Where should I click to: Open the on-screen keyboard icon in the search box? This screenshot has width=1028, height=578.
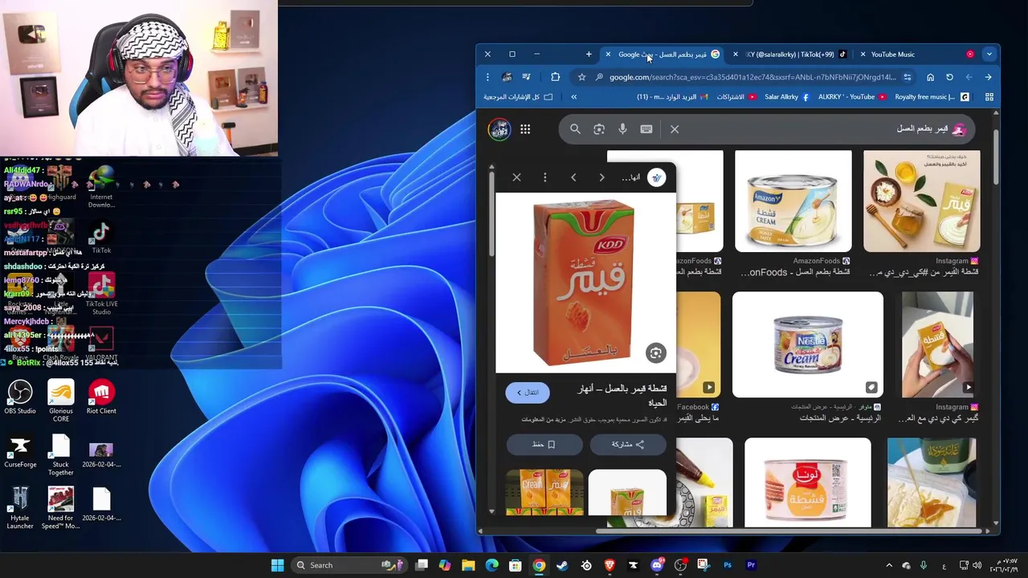coord(647,128)
